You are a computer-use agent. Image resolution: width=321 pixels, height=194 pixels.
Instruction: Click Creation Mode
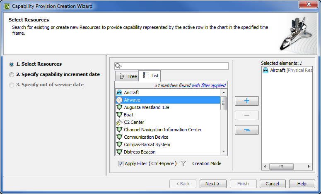pos(207,163)
